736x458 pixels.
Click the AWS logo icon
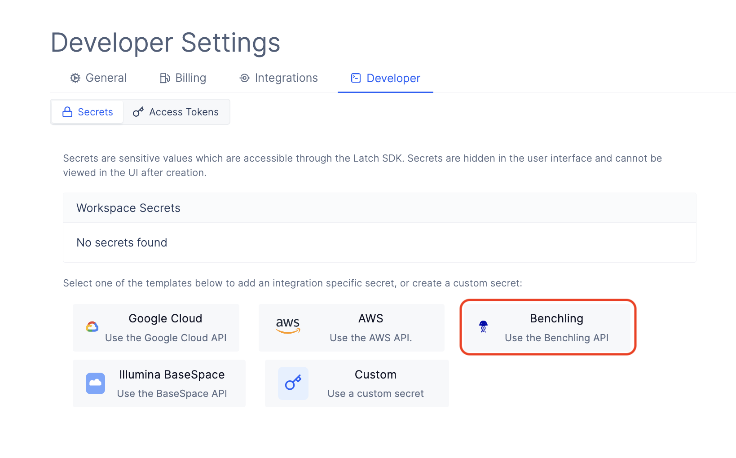tap(288, 326)
